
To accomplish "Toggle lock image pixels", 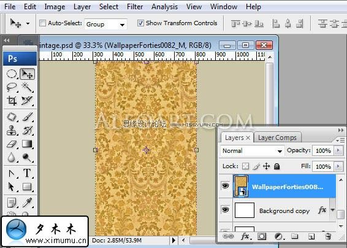I will click(256, 166).
